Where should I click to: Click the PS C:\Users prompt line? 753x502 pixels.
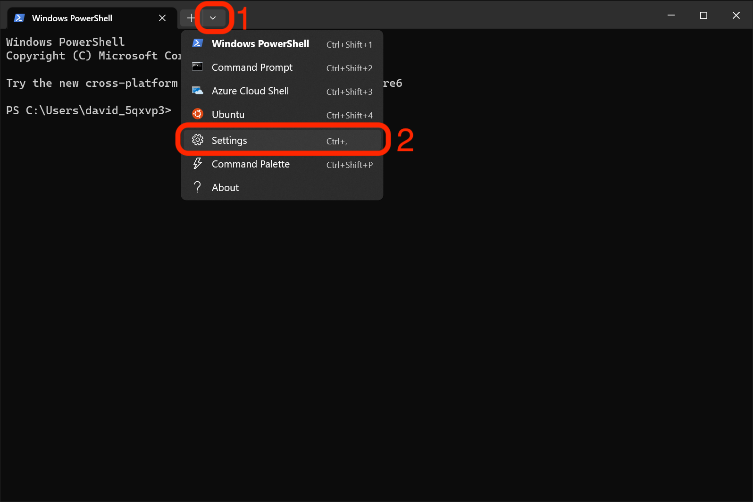click(x=88, y=110)
